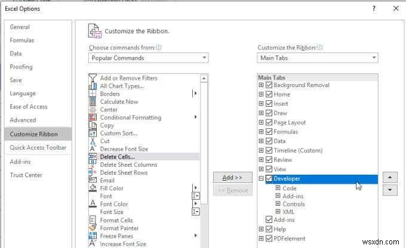Viewport: 406px width, 248px height.
Task: Expand the Code group
Action: (x=278, y=188)
